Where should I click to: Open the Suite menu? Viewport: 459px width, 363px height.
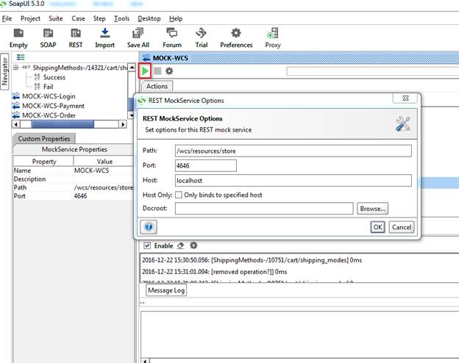(x=56, y=18)
